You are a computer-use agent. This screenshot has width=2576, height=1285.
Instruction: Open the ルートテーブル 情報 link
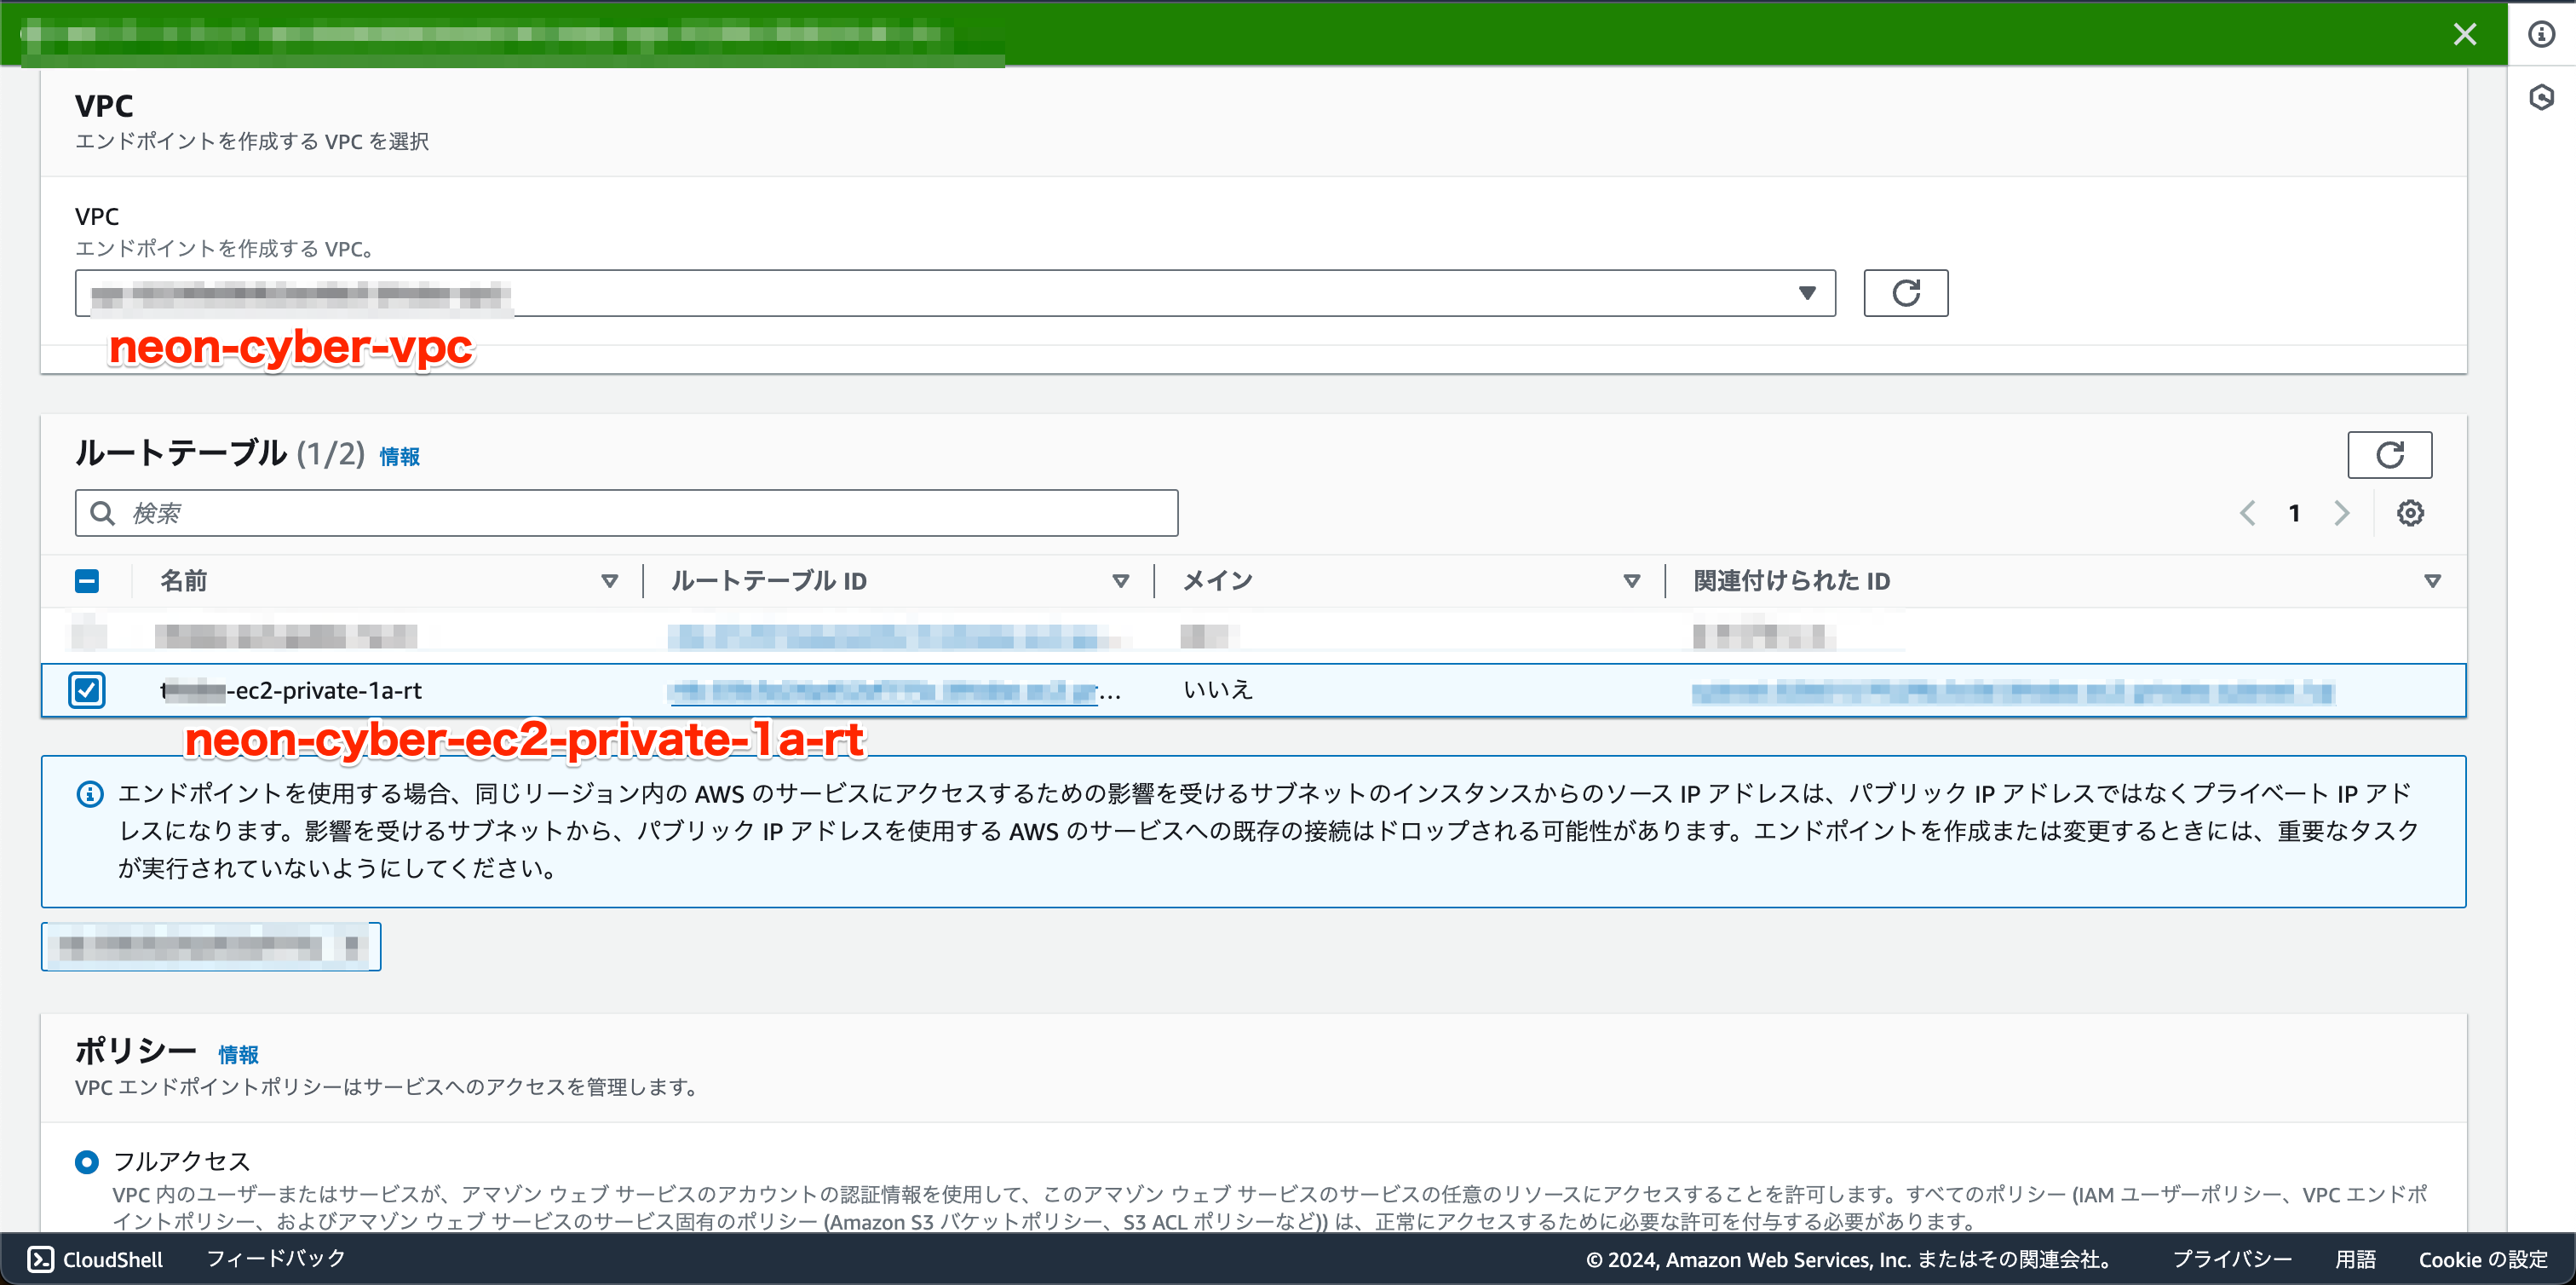click(x=398, y=455)
